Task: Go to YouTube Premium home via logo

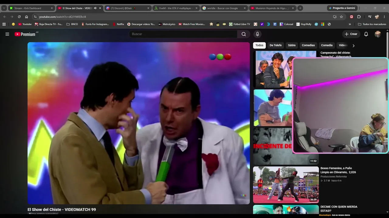Action: pos(25,34)
